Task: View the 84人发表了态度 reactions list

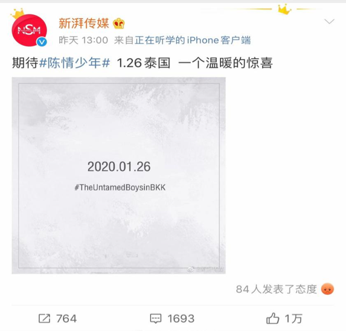Action: 277,289
